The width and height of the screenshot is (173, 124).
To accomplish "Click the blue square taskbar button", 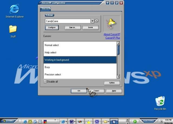I will (97, 122).
